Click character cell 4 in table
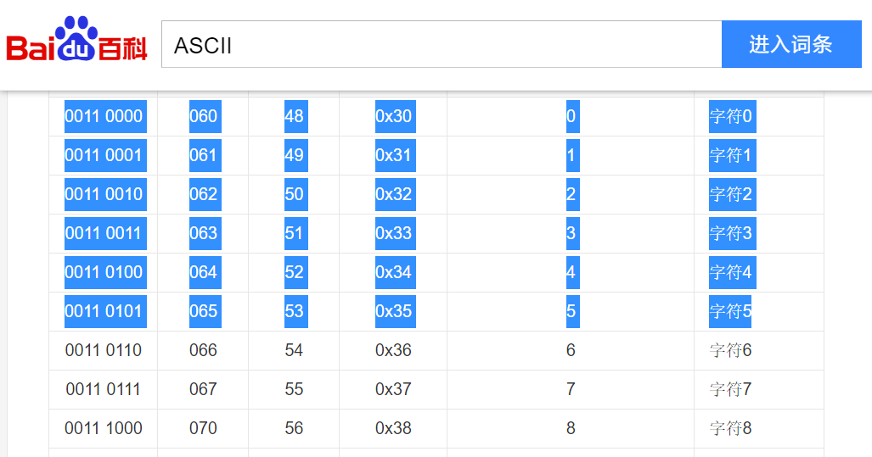The width and height of the screenshot is (872, 457). [x=571, y=272]
